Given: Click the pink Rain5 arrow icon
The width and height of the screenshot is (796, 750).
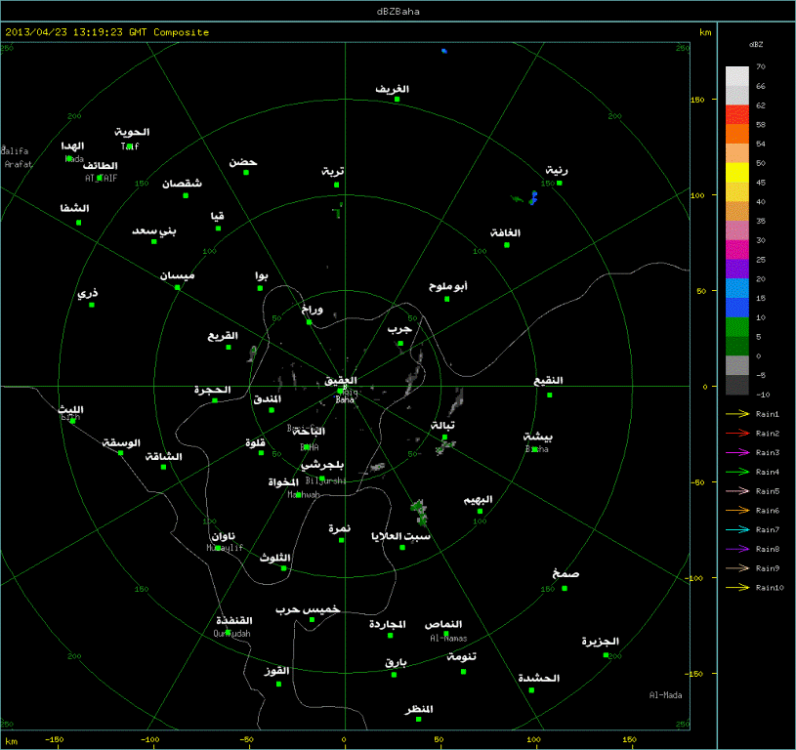Looking at the screenshot, I should (737, 491).
